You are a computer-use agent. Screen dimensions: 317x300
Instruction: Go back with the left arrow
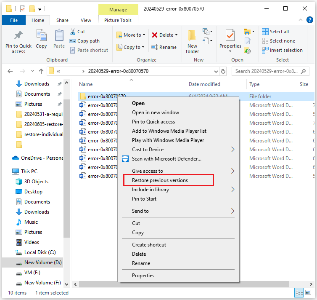point(10,71)
